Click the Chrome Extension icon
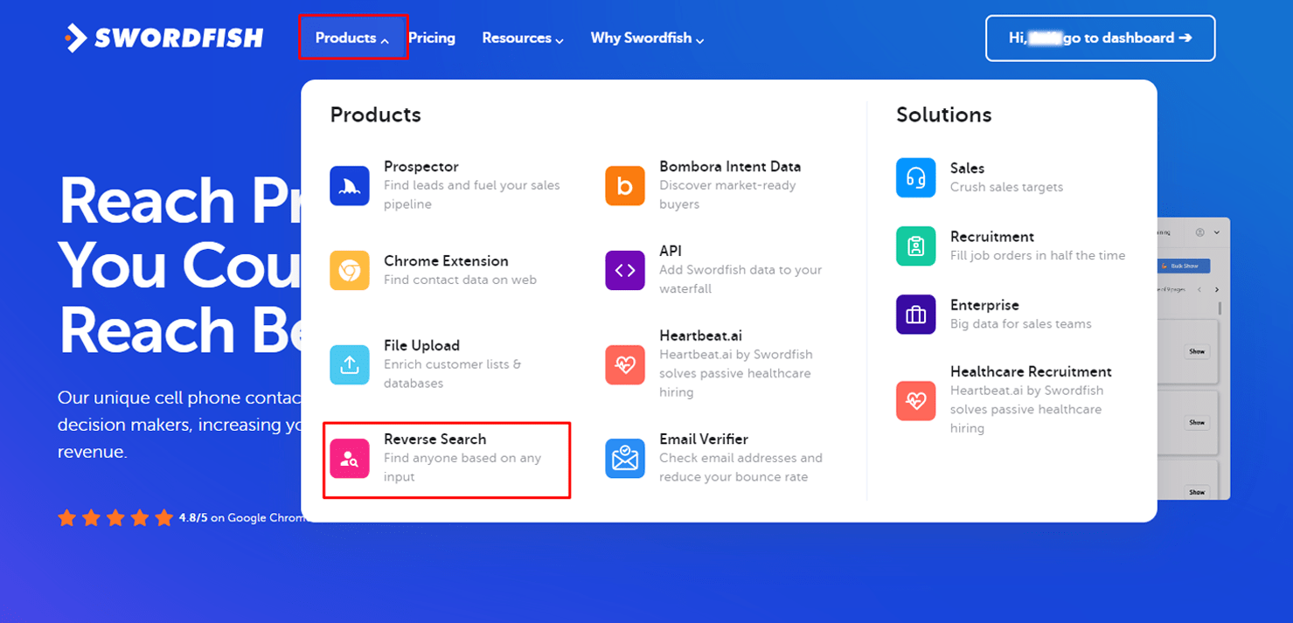The image size is (1293, 623). 350,270
